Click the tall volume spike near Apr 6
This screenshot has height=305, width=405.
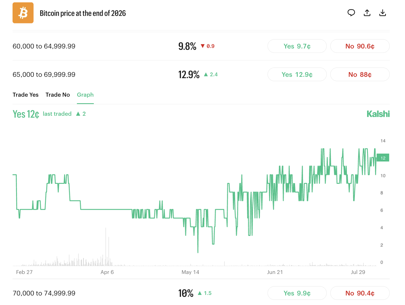106,246
